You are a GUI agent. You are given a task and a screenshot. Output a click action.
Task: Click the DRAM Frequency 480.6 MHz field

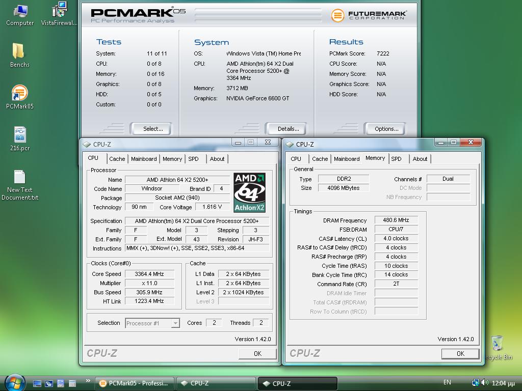tap(396, 220)
